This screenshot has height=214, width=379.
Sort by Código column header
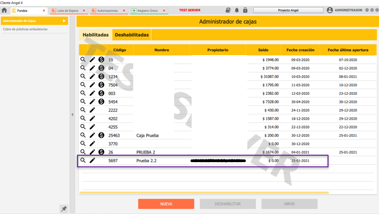click(x=119, y=50)
